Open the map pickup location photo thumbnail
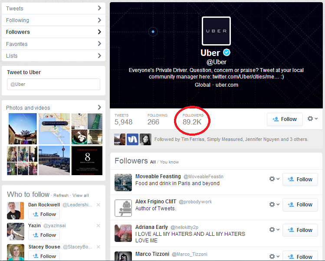This screenshot has width=325, height=261. coord(54,129)
